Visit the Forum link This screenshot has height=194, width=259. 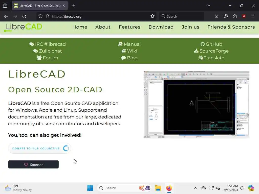pyautogui.click(x=48, y=58)
